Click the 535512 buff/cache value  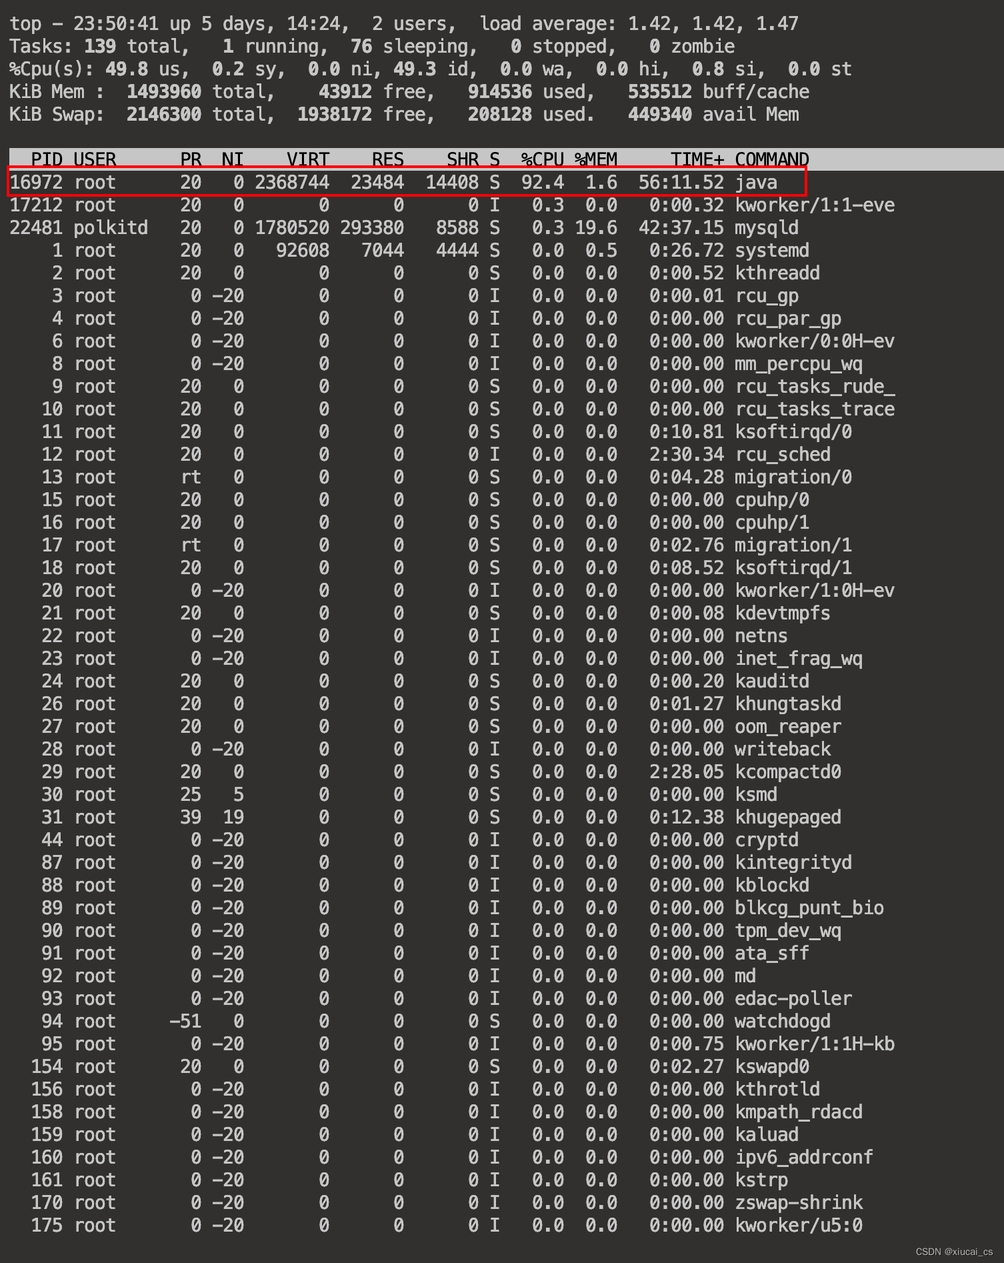point(718,92)
